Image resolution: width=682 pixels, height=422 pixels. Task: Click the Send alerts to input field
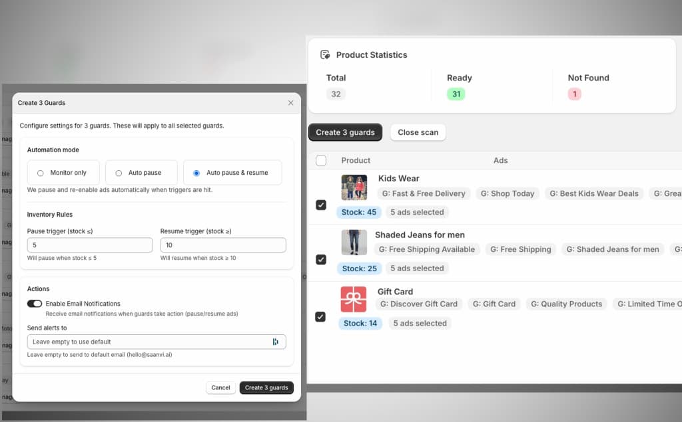[147, 341]
